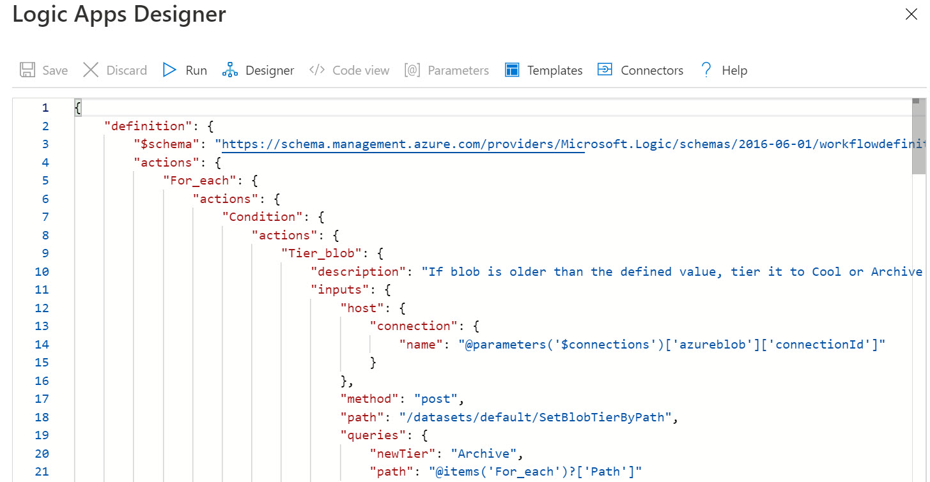Click the Discard X icon
Image resolution: width=930 pixels, height=482 pixels.
(91, 70)
